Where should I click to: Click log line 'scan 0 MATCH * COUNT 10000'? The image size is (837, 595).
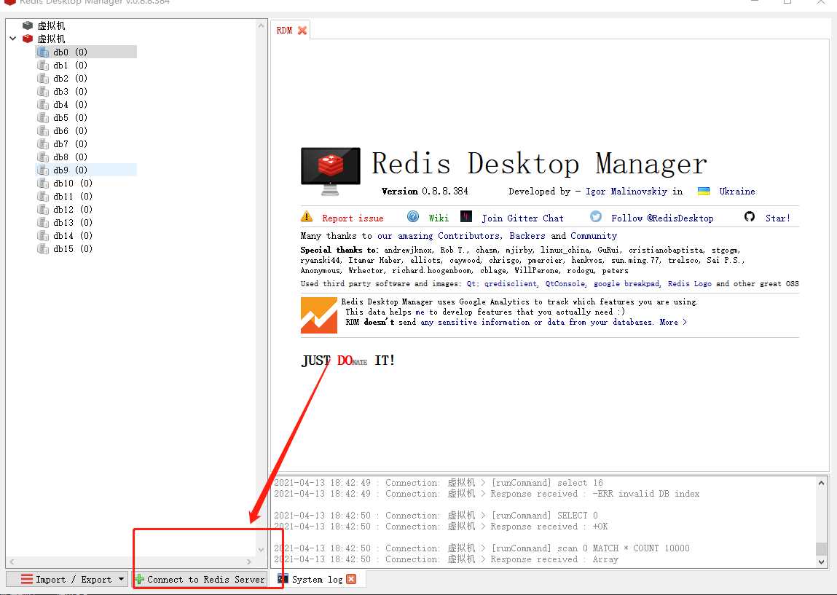pyautogui.click(x=482, y=548)
